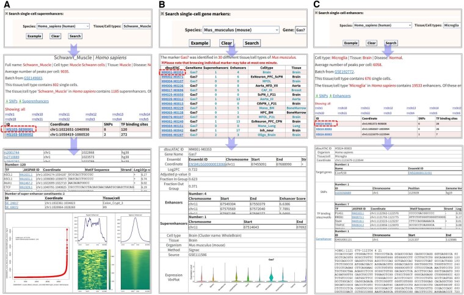Click Example button in gene markers search form
Image resolution: width=464 pixels, height=295 pixels.
pyautogui.click(x=200, y=43)
